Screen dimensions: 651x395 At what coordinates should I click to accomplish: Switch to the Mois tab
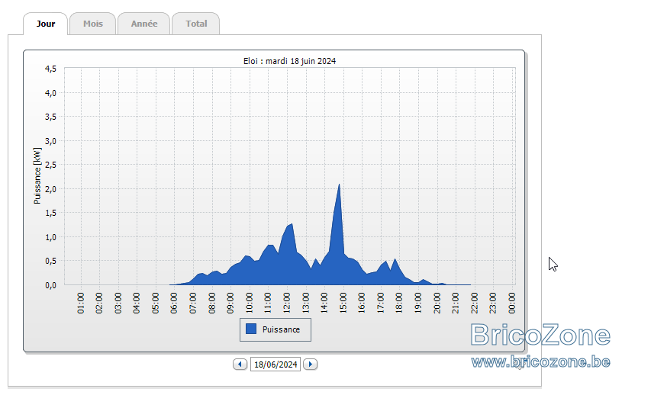pyautogui.click(x=92, y=24)
